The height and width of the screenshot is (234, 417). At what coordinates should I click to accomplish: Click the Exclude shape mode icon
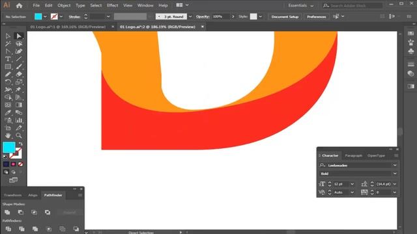pyautogui.click(x=48, y=213)
